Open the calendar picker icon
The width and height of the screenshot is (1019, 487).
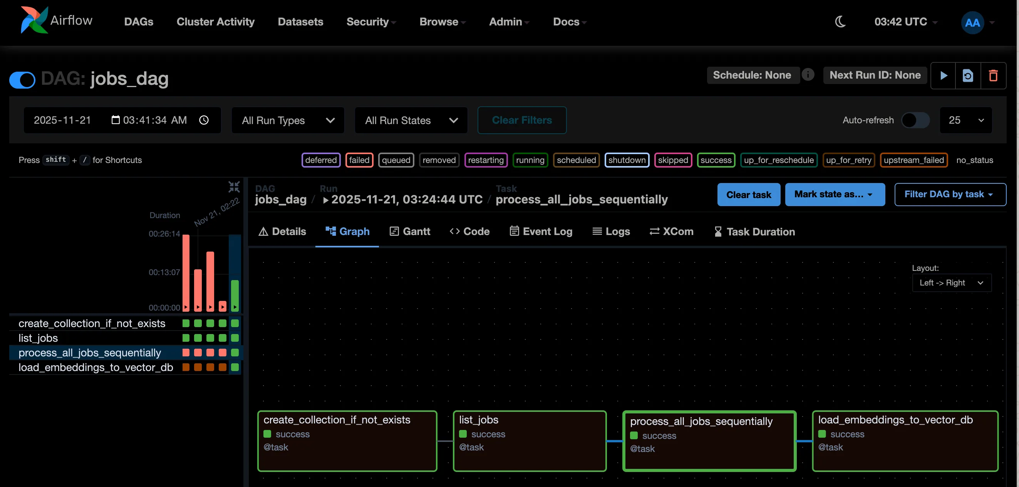tap(115, 120)
